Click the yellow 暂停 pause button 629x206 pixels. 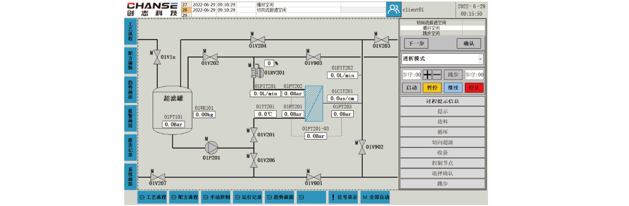click(x=432, y=88)
